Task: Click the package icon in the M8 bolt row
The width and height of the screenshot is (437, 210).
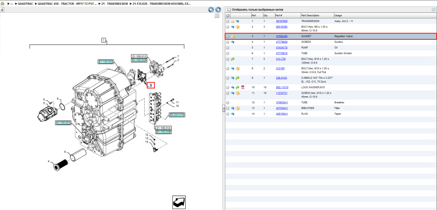Action: click(x=237, y=27)
